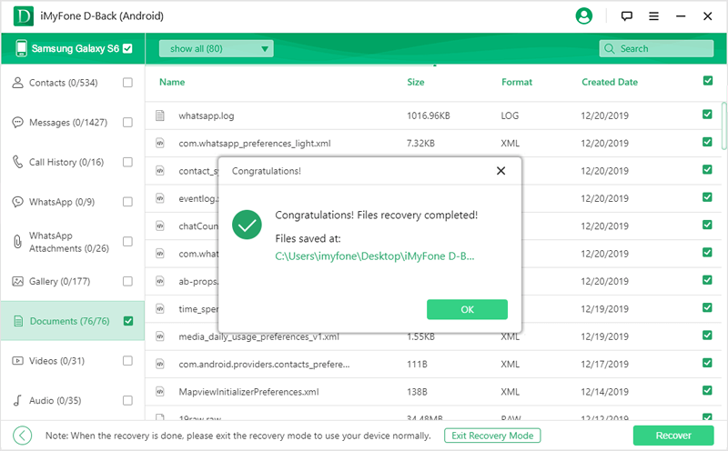
Task: Click the Audio music note icon
Action: (17, 400)
